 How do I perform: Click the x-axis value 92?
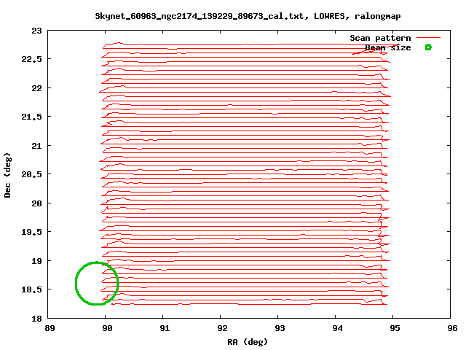222,328
